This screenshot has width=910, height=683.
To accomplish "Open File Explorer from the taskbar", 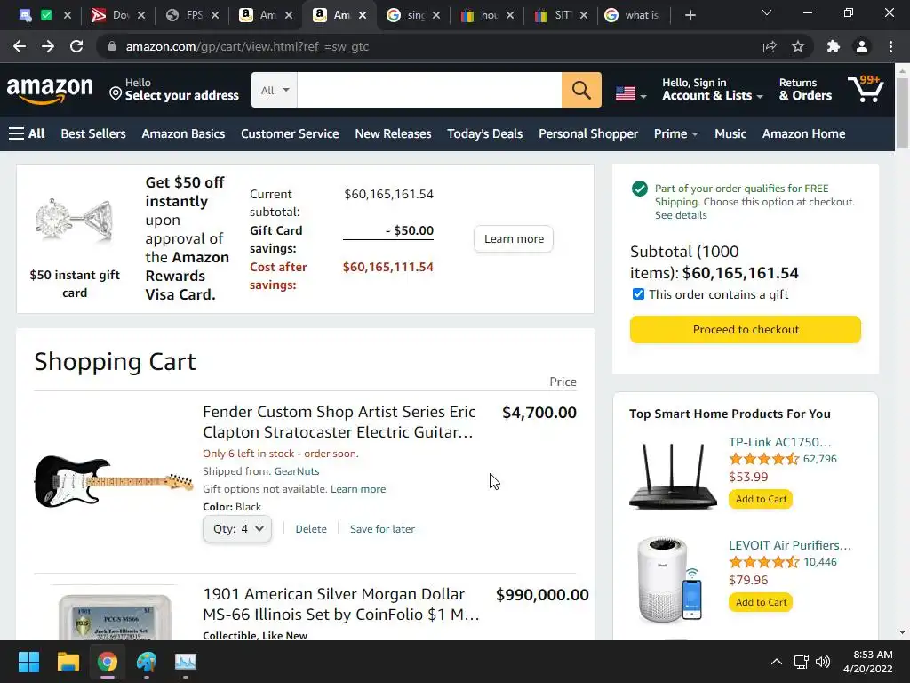I will click(x=68, y=662).
